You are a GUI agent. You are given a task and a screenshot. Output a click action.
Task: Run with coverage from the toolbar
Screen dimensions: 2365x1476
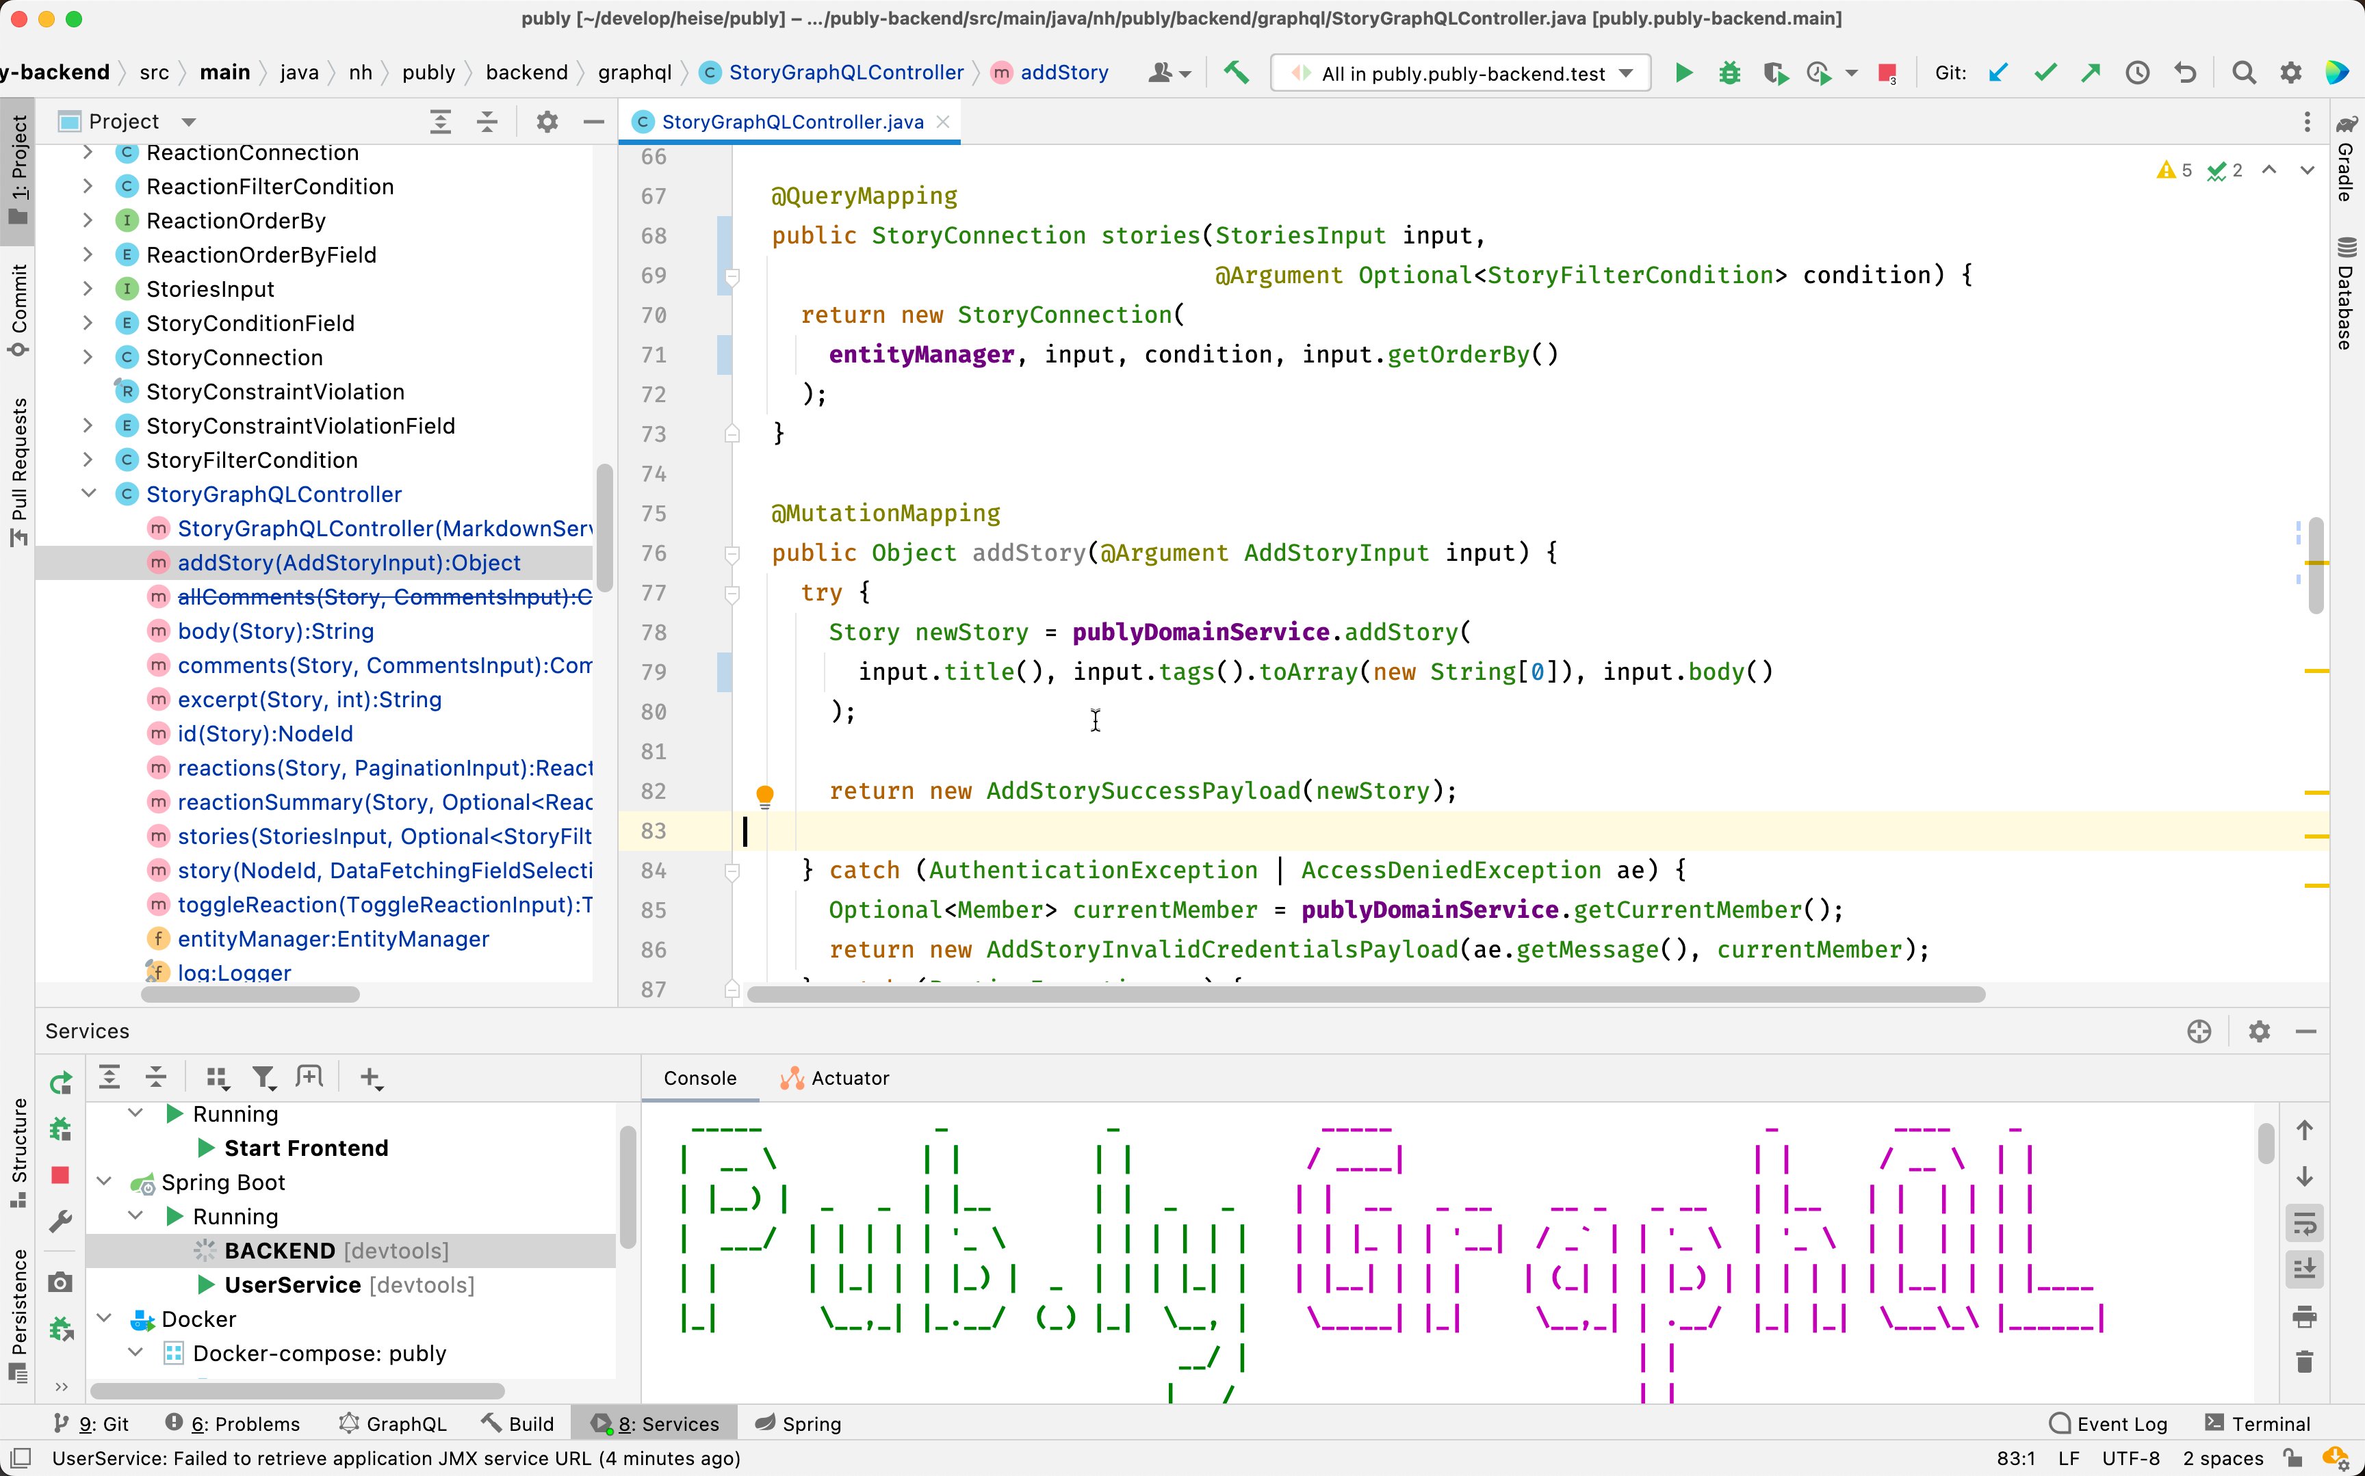point(1775,73)
